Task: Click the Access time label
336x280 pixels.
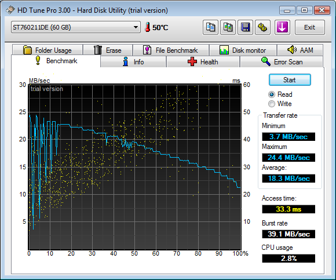Action: tap(279, 198)
